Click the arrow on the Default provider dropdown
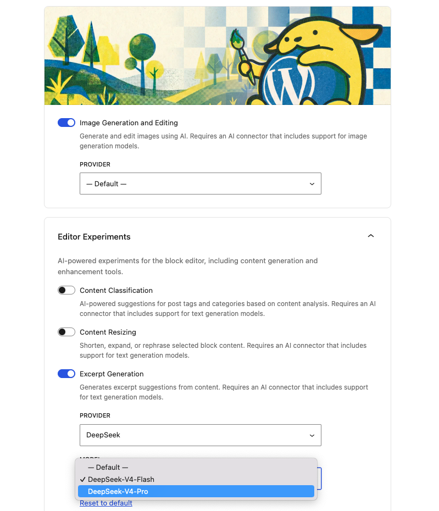This screenshot has width=439, height=511. pyautogui.click(x=312, y=184)
